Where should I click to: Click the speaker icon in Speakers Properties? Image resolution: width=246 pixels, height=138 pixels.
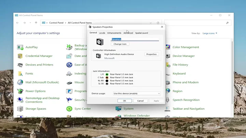pos(100,42)
